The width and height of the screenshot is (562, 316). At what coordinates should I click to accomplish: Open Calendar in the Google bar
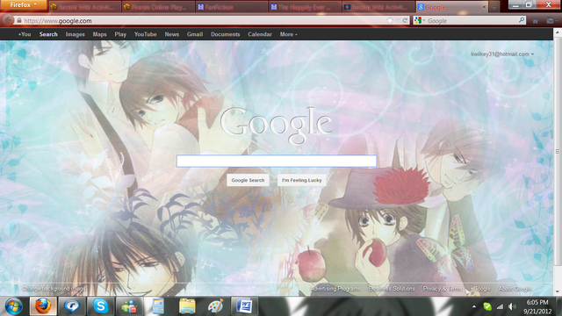[260, 34]
